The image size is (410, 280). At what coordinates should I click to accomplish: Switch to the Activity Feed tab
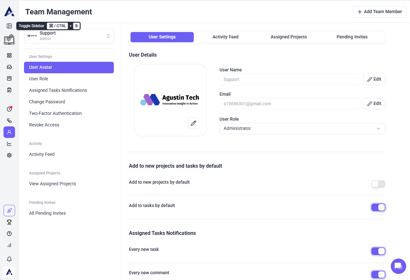(x=225, y=37)
